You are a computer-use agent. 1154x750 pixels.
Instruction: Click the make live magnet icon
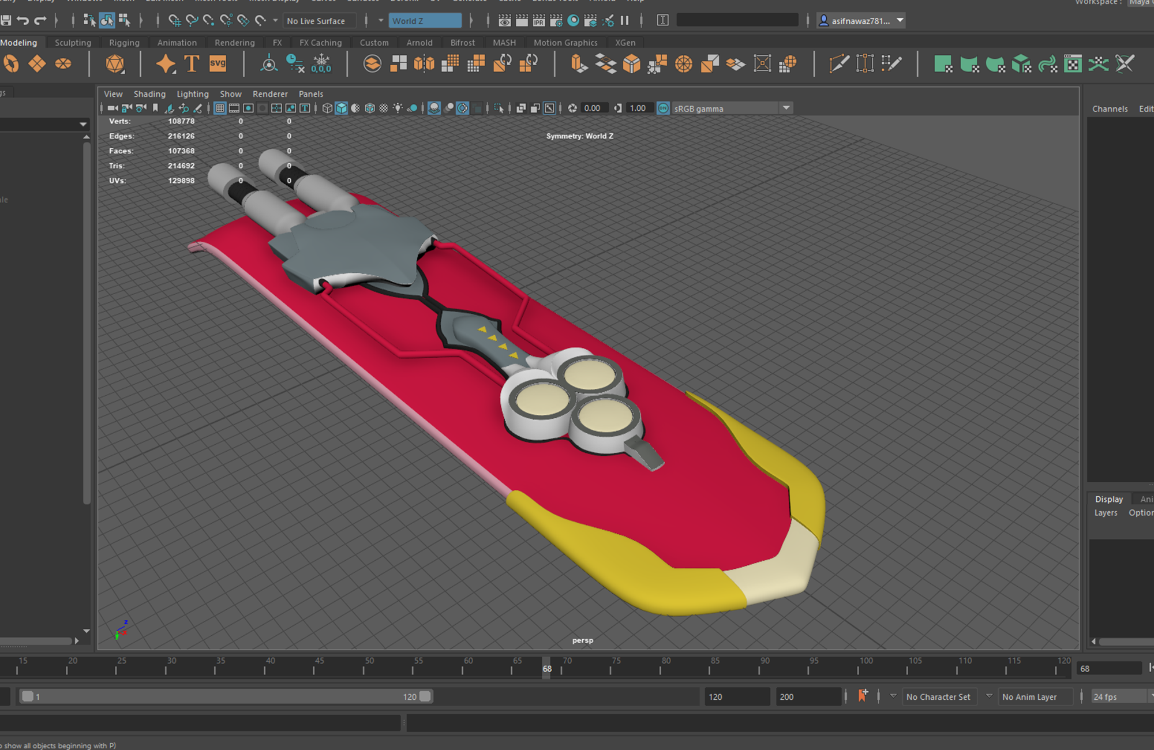click(x=261, y=21)
